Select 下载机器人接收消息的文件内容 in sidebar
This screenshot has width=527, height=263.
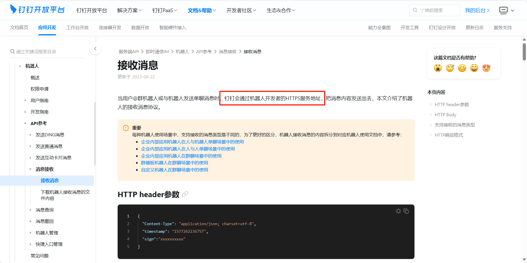click(x=65, y=195)
